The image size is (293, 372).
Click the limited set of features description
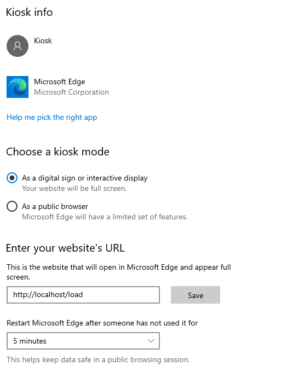105,217
